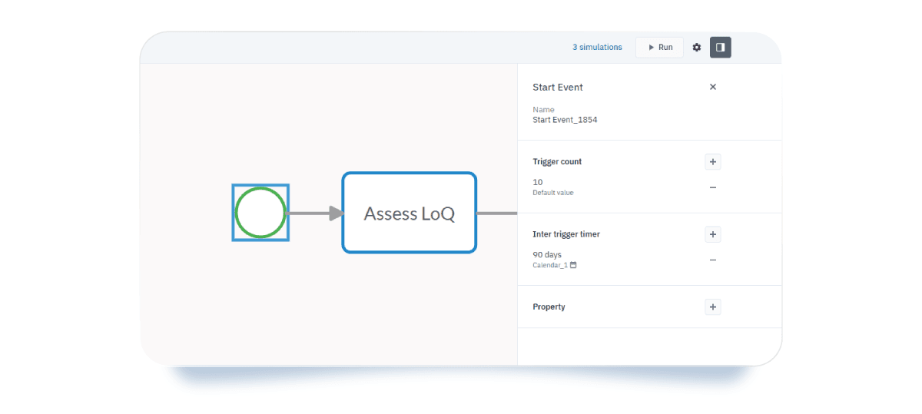The height and width of the screenshot is (414, 922).
Task: Click the Property heading
Action: pos(549,307)
